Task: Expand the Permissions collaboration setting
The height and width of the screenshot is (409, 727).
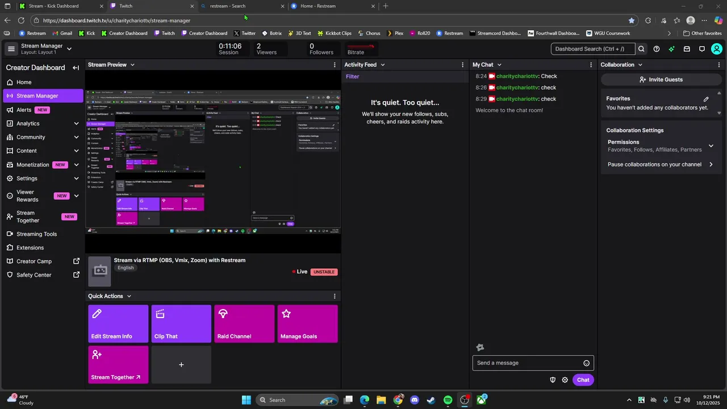Action: 711,146
